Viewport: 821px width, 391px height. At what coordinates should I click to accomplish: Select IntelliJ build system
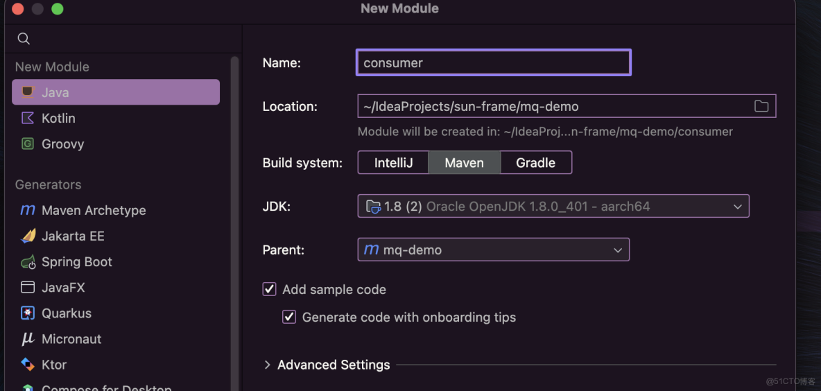click(x=393, y=163)
